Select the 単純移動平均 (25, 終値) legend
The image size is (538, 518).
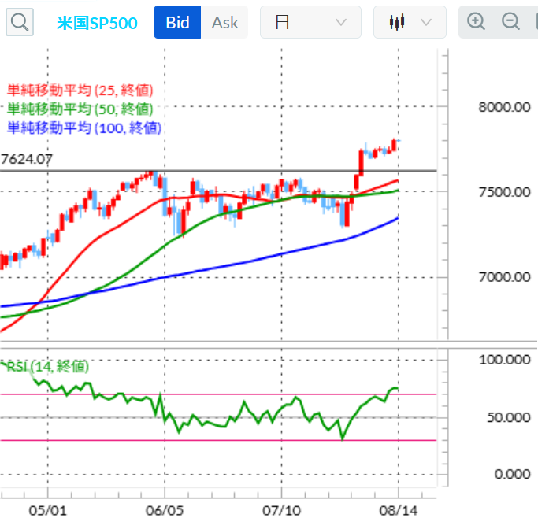pos(80,91)
